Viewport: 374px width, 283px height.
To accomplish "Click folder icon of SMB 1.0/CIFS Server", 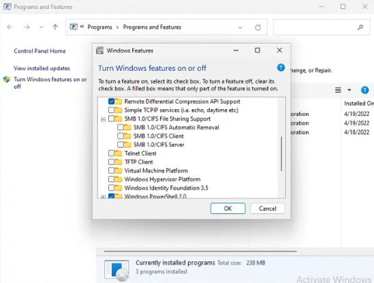I will [127, 145].
